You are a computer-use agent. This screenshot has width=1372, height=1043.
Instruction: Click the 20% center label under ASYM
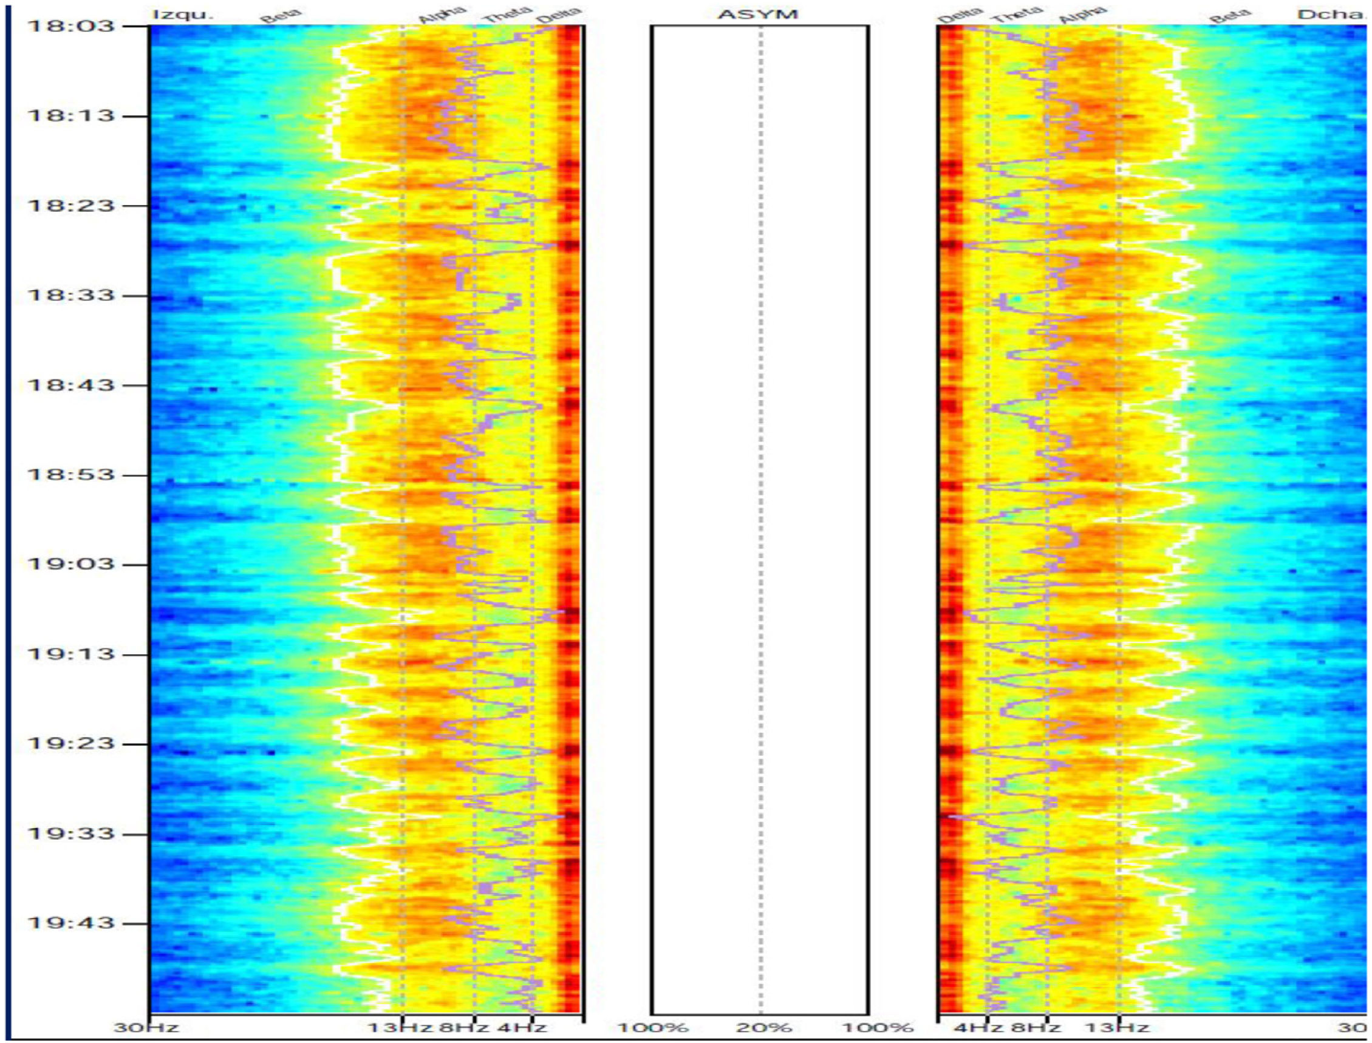(x=763, y=1027)
